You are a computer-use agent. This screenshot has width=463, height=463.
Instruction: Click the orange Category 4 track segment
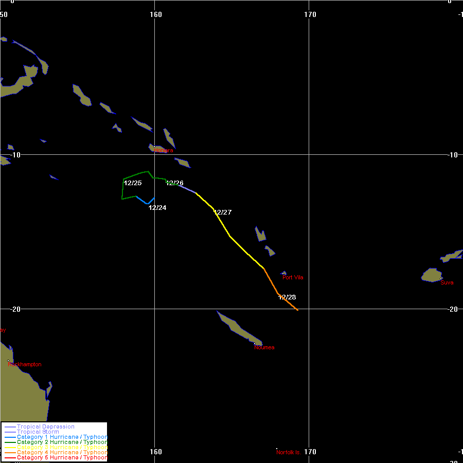tap(271, 281)
